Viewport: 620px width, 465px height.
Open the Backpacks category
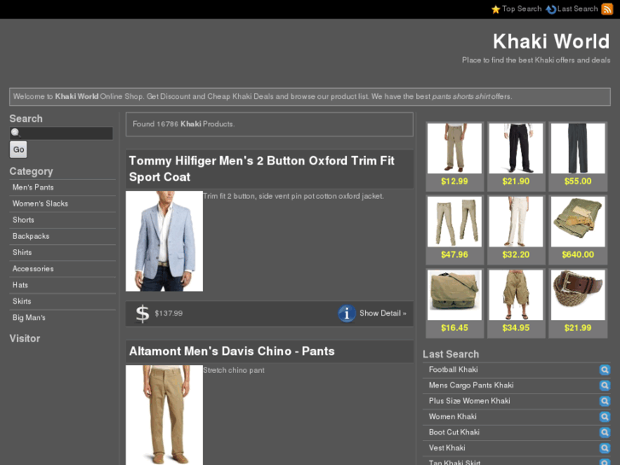click(31, 235)
